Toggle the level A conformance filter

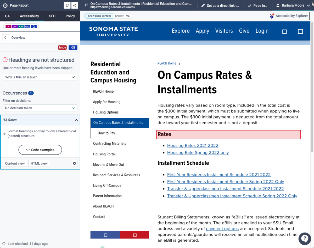(8, 27)
